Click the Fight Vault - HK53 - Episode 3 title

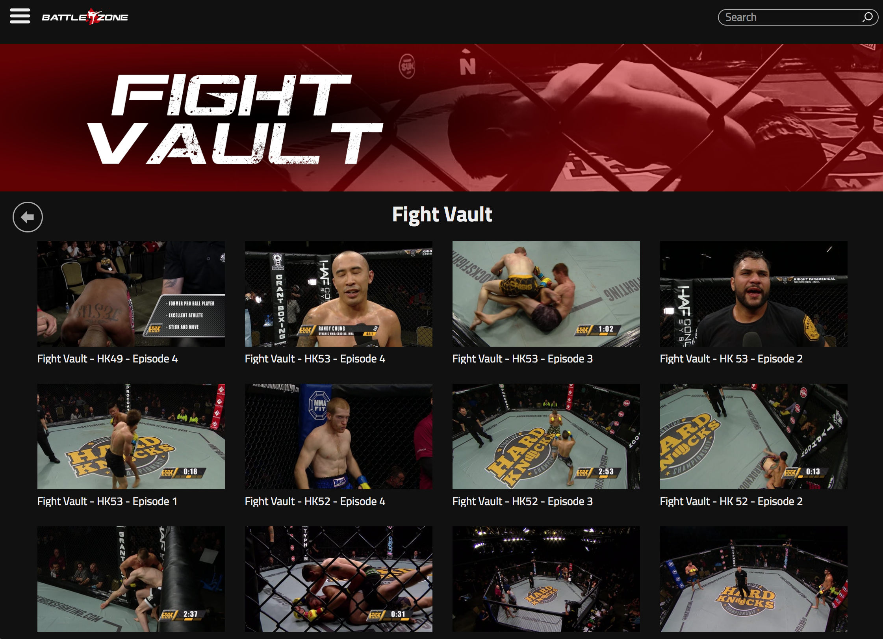point(523,359)
